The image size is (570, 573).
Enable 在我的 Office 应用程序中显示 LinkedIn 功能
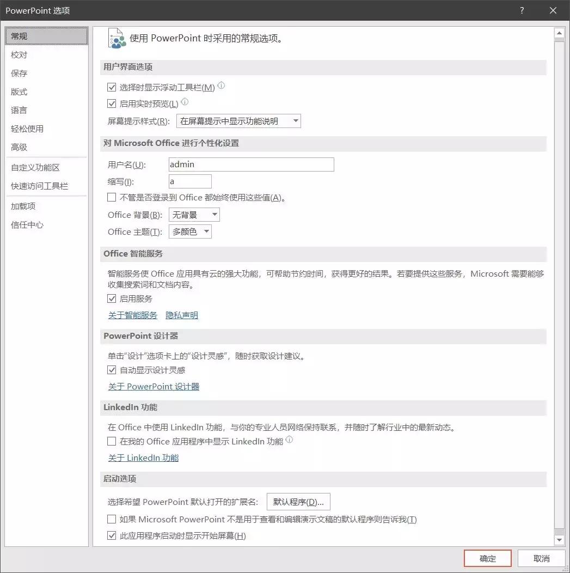click(x=112, y=441)
